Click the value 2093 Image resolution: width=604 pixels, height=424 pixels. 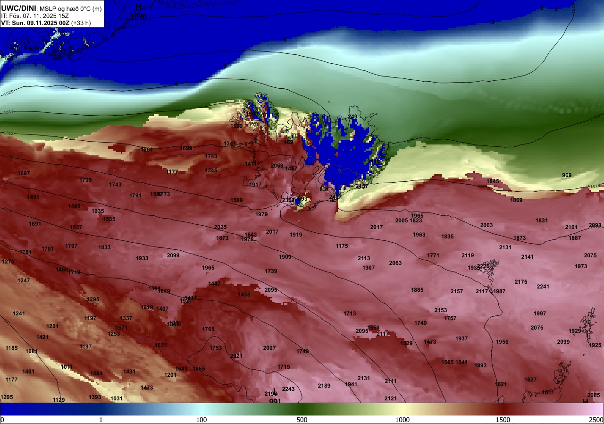tap(596, 225)
